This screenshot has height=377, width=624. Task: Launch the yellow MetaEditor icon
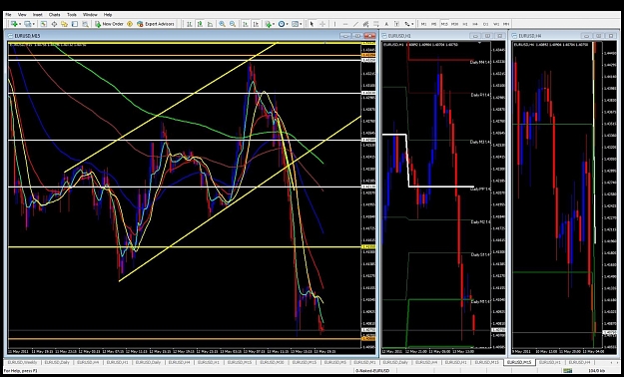[x=130, y=24]
